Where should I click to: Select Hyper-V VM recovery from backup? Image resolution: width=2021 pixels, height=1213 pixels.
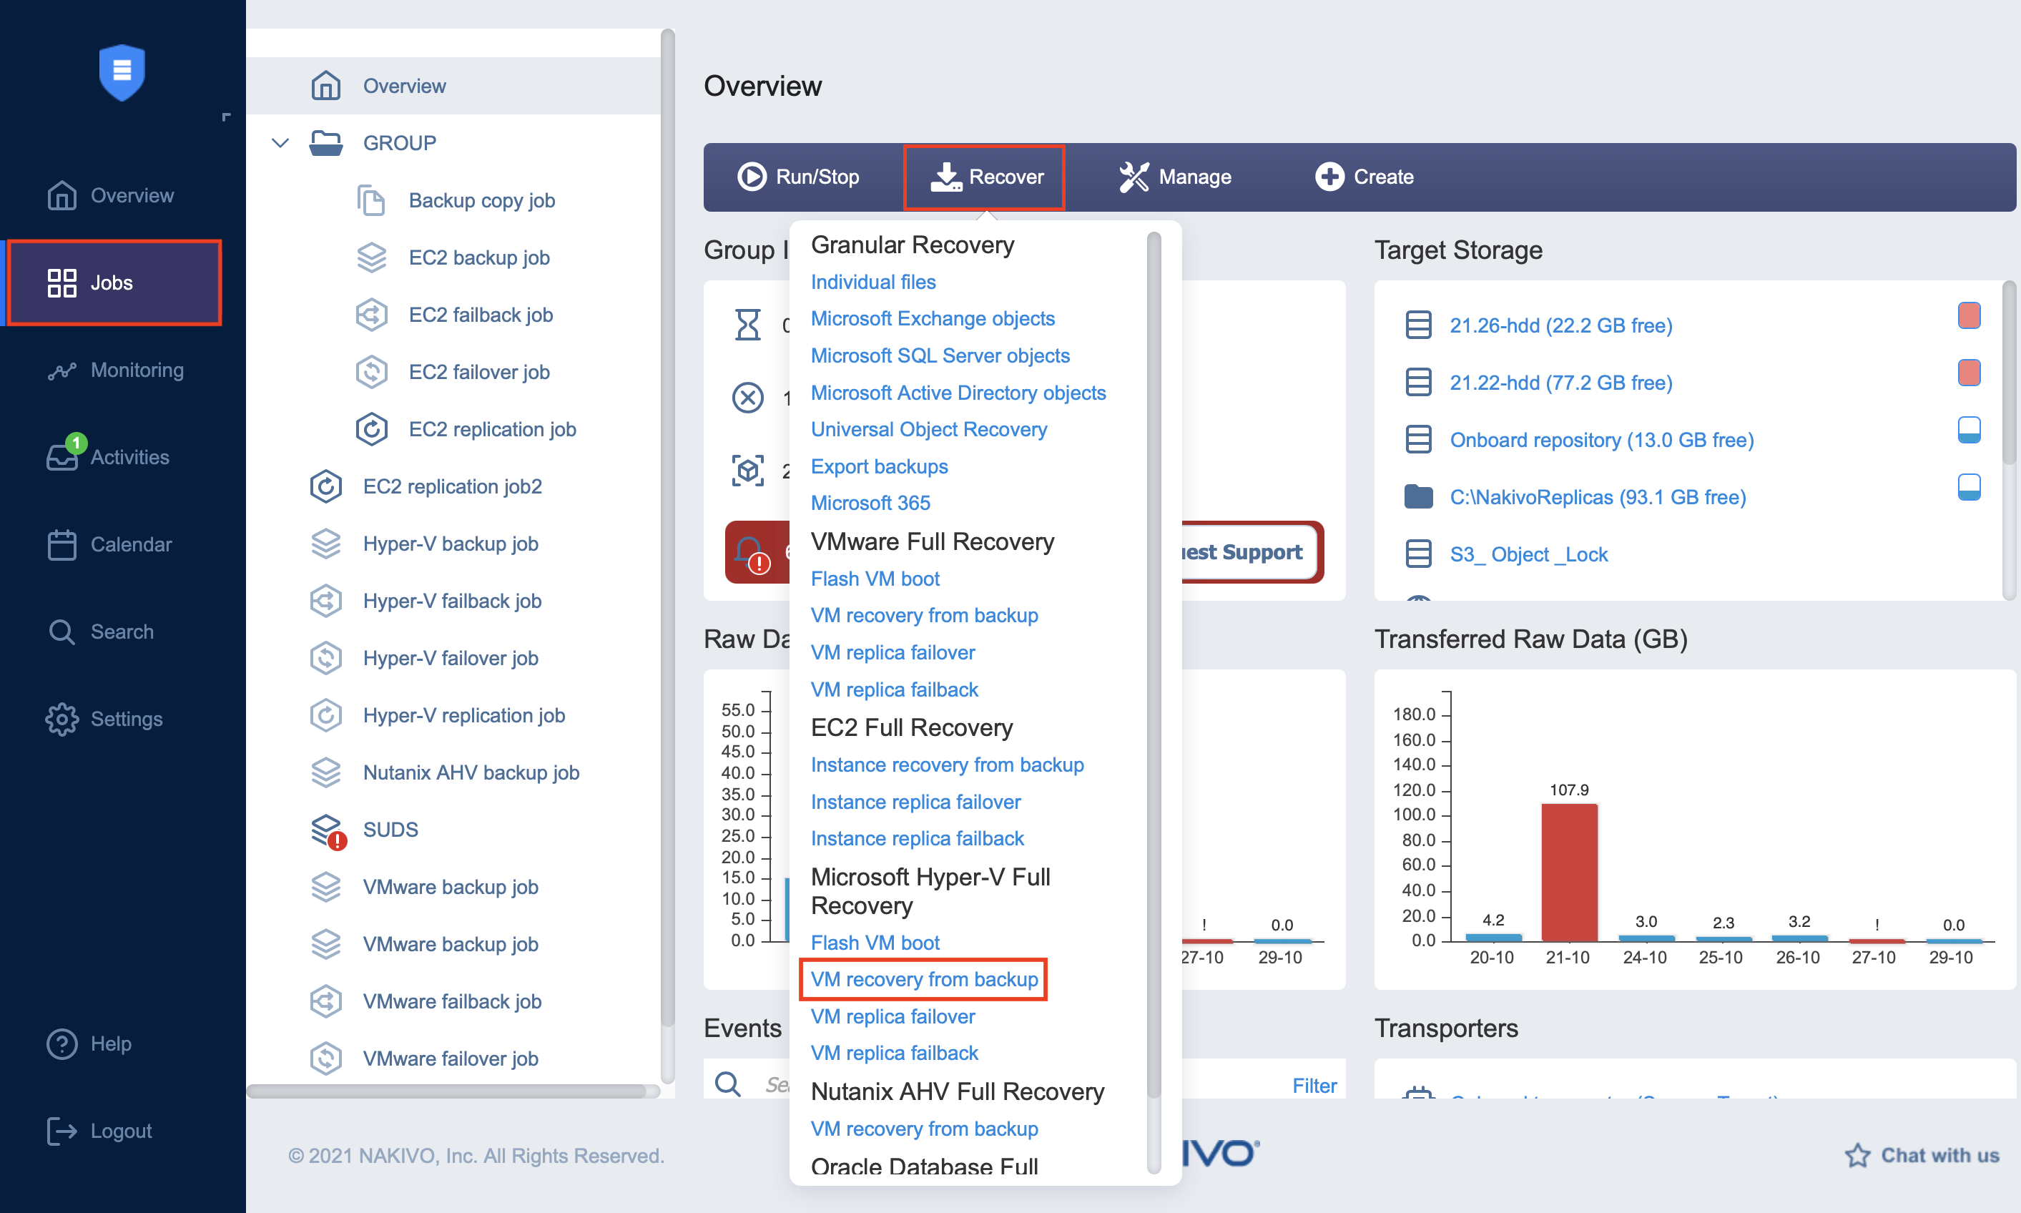point(923,979)
